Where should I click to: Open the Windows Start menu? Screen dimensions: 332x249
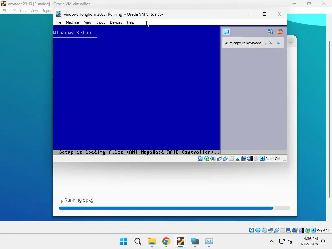point(124,241)
